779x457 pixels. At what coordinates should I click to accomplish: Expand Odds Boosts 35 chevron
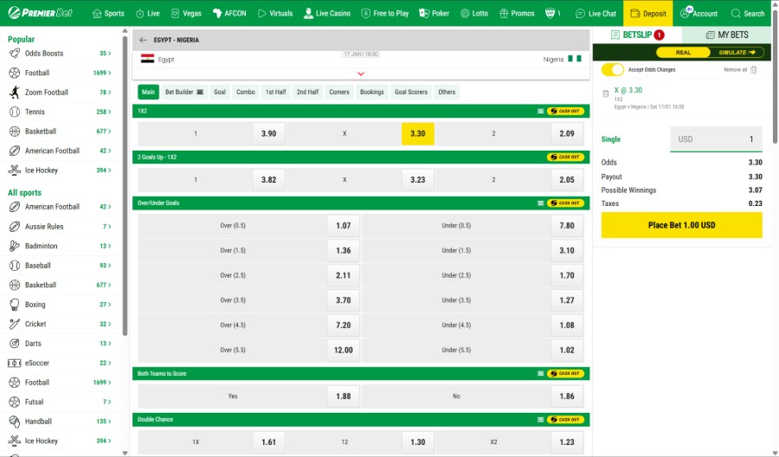[x=109, y=53]
